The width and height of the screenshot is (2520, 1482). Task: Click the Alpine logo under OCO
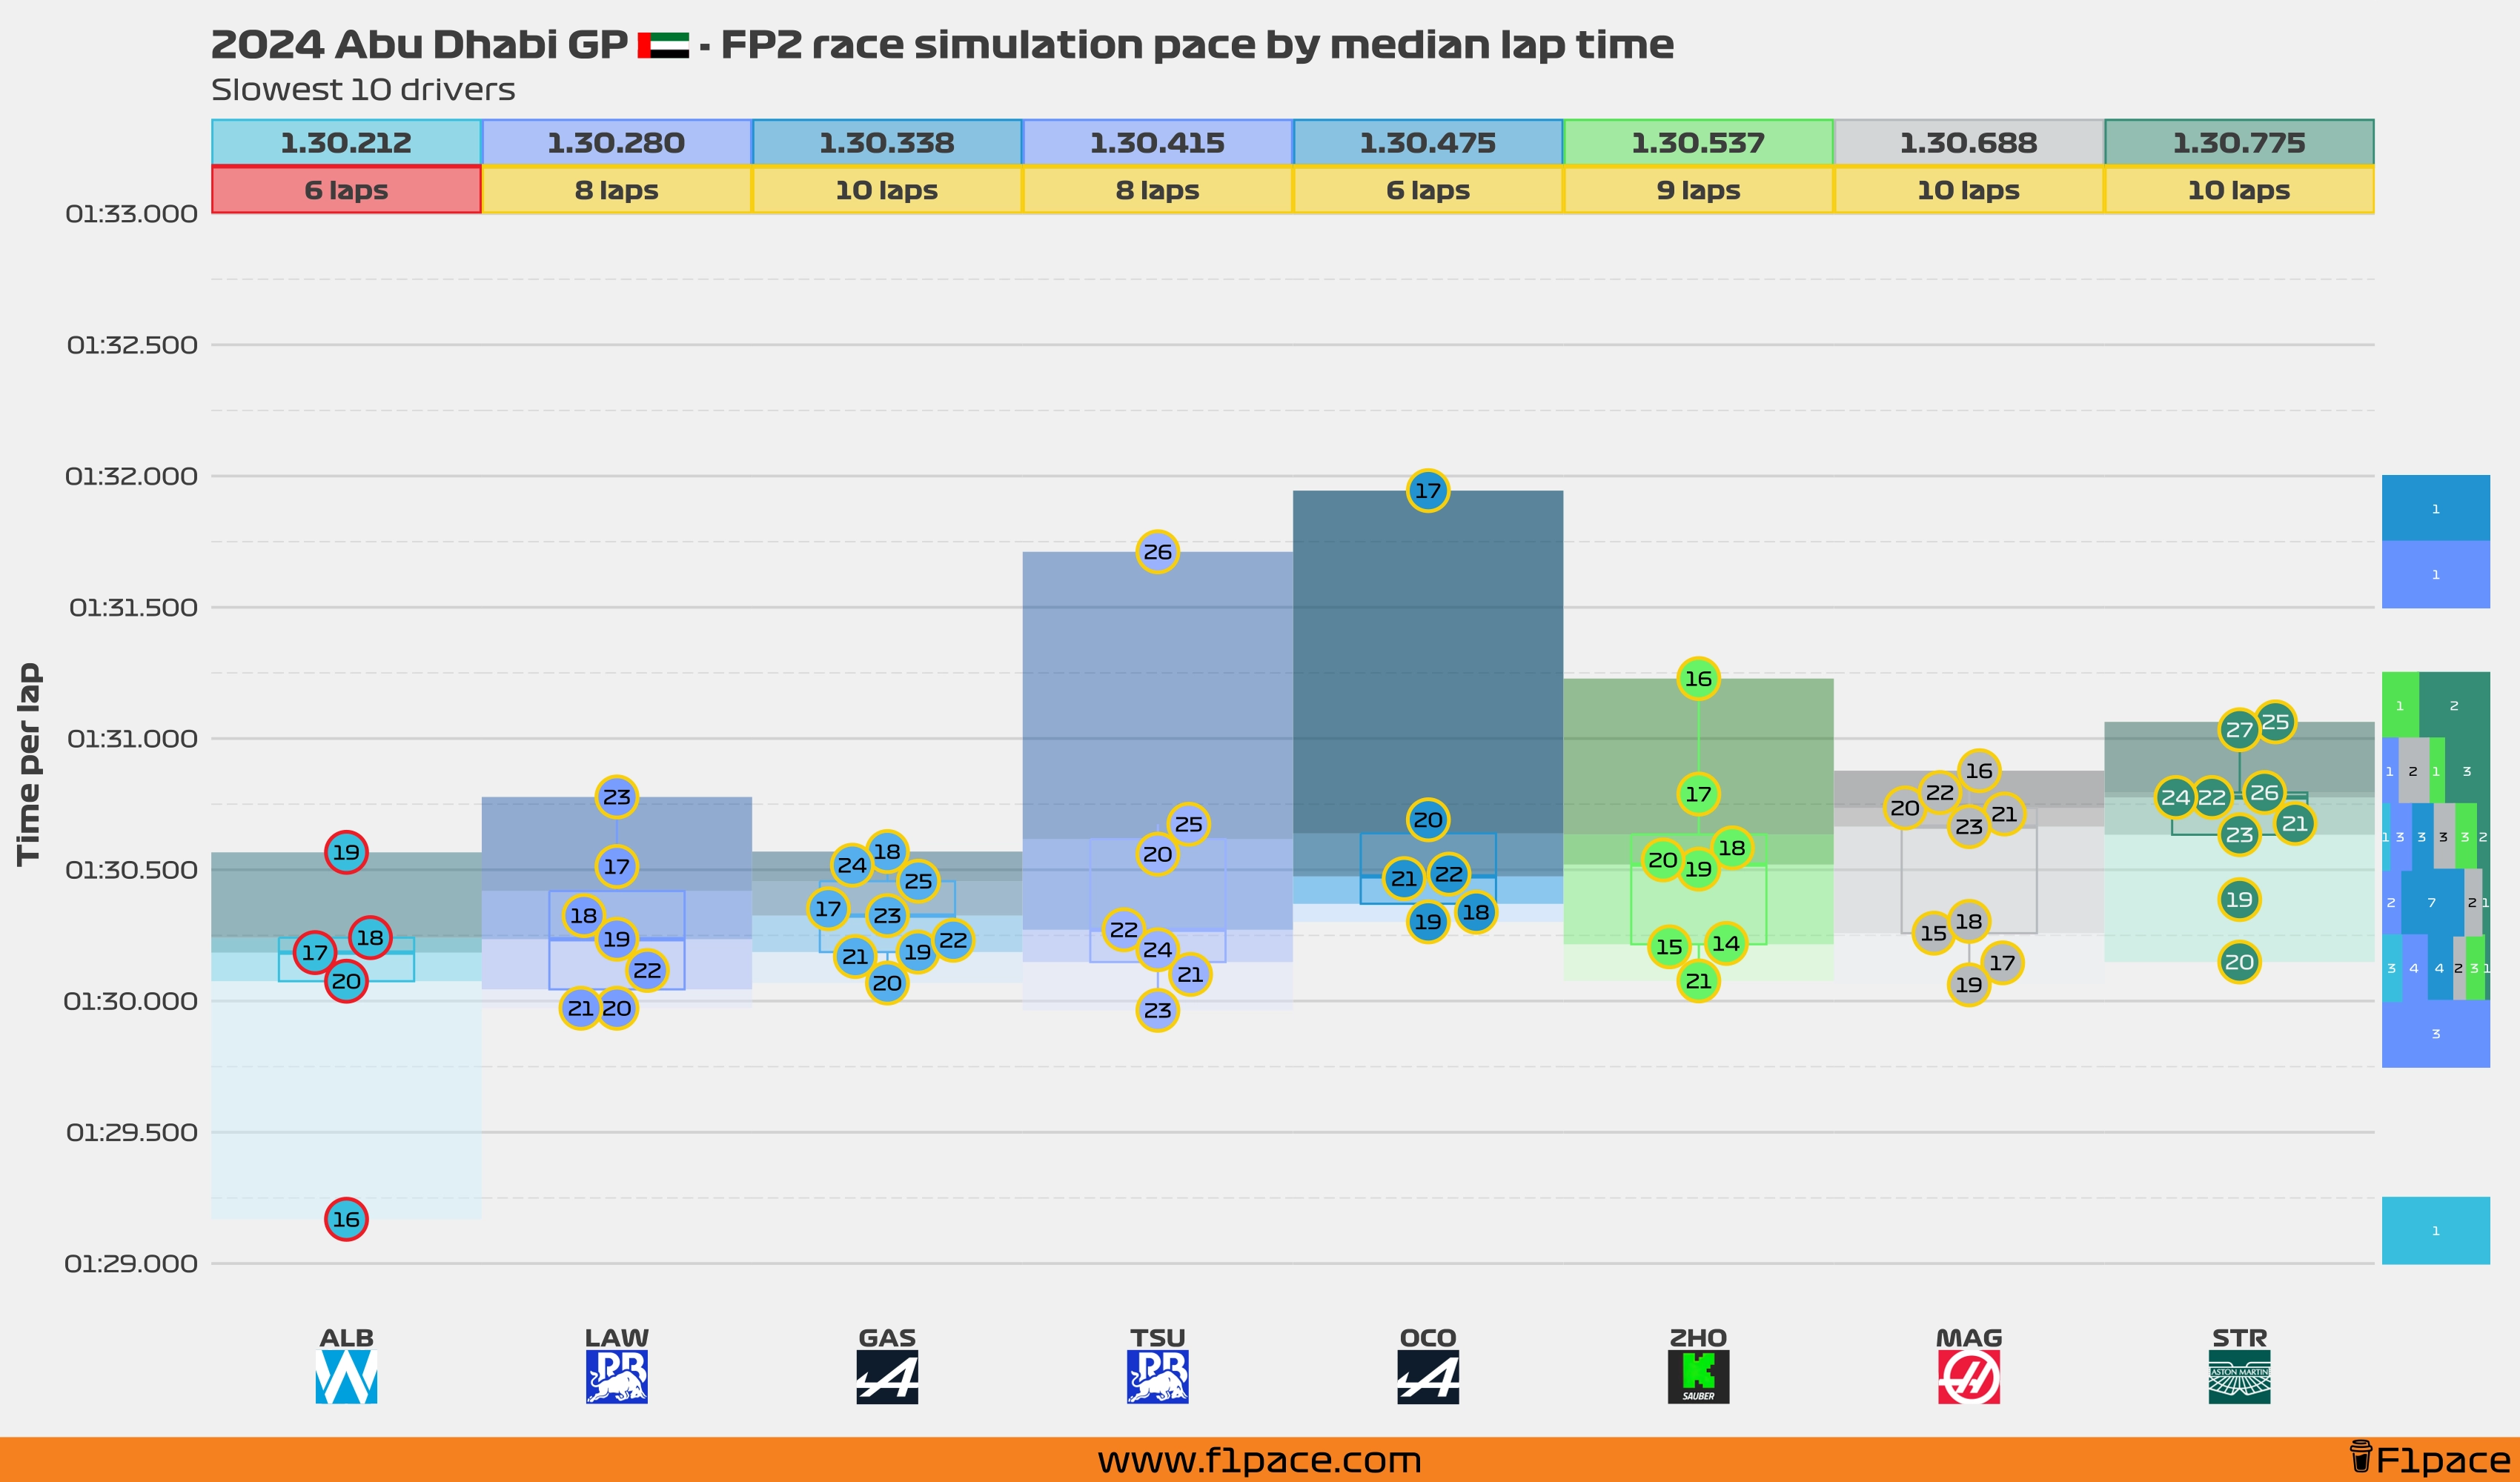tap(1428, 1377)
